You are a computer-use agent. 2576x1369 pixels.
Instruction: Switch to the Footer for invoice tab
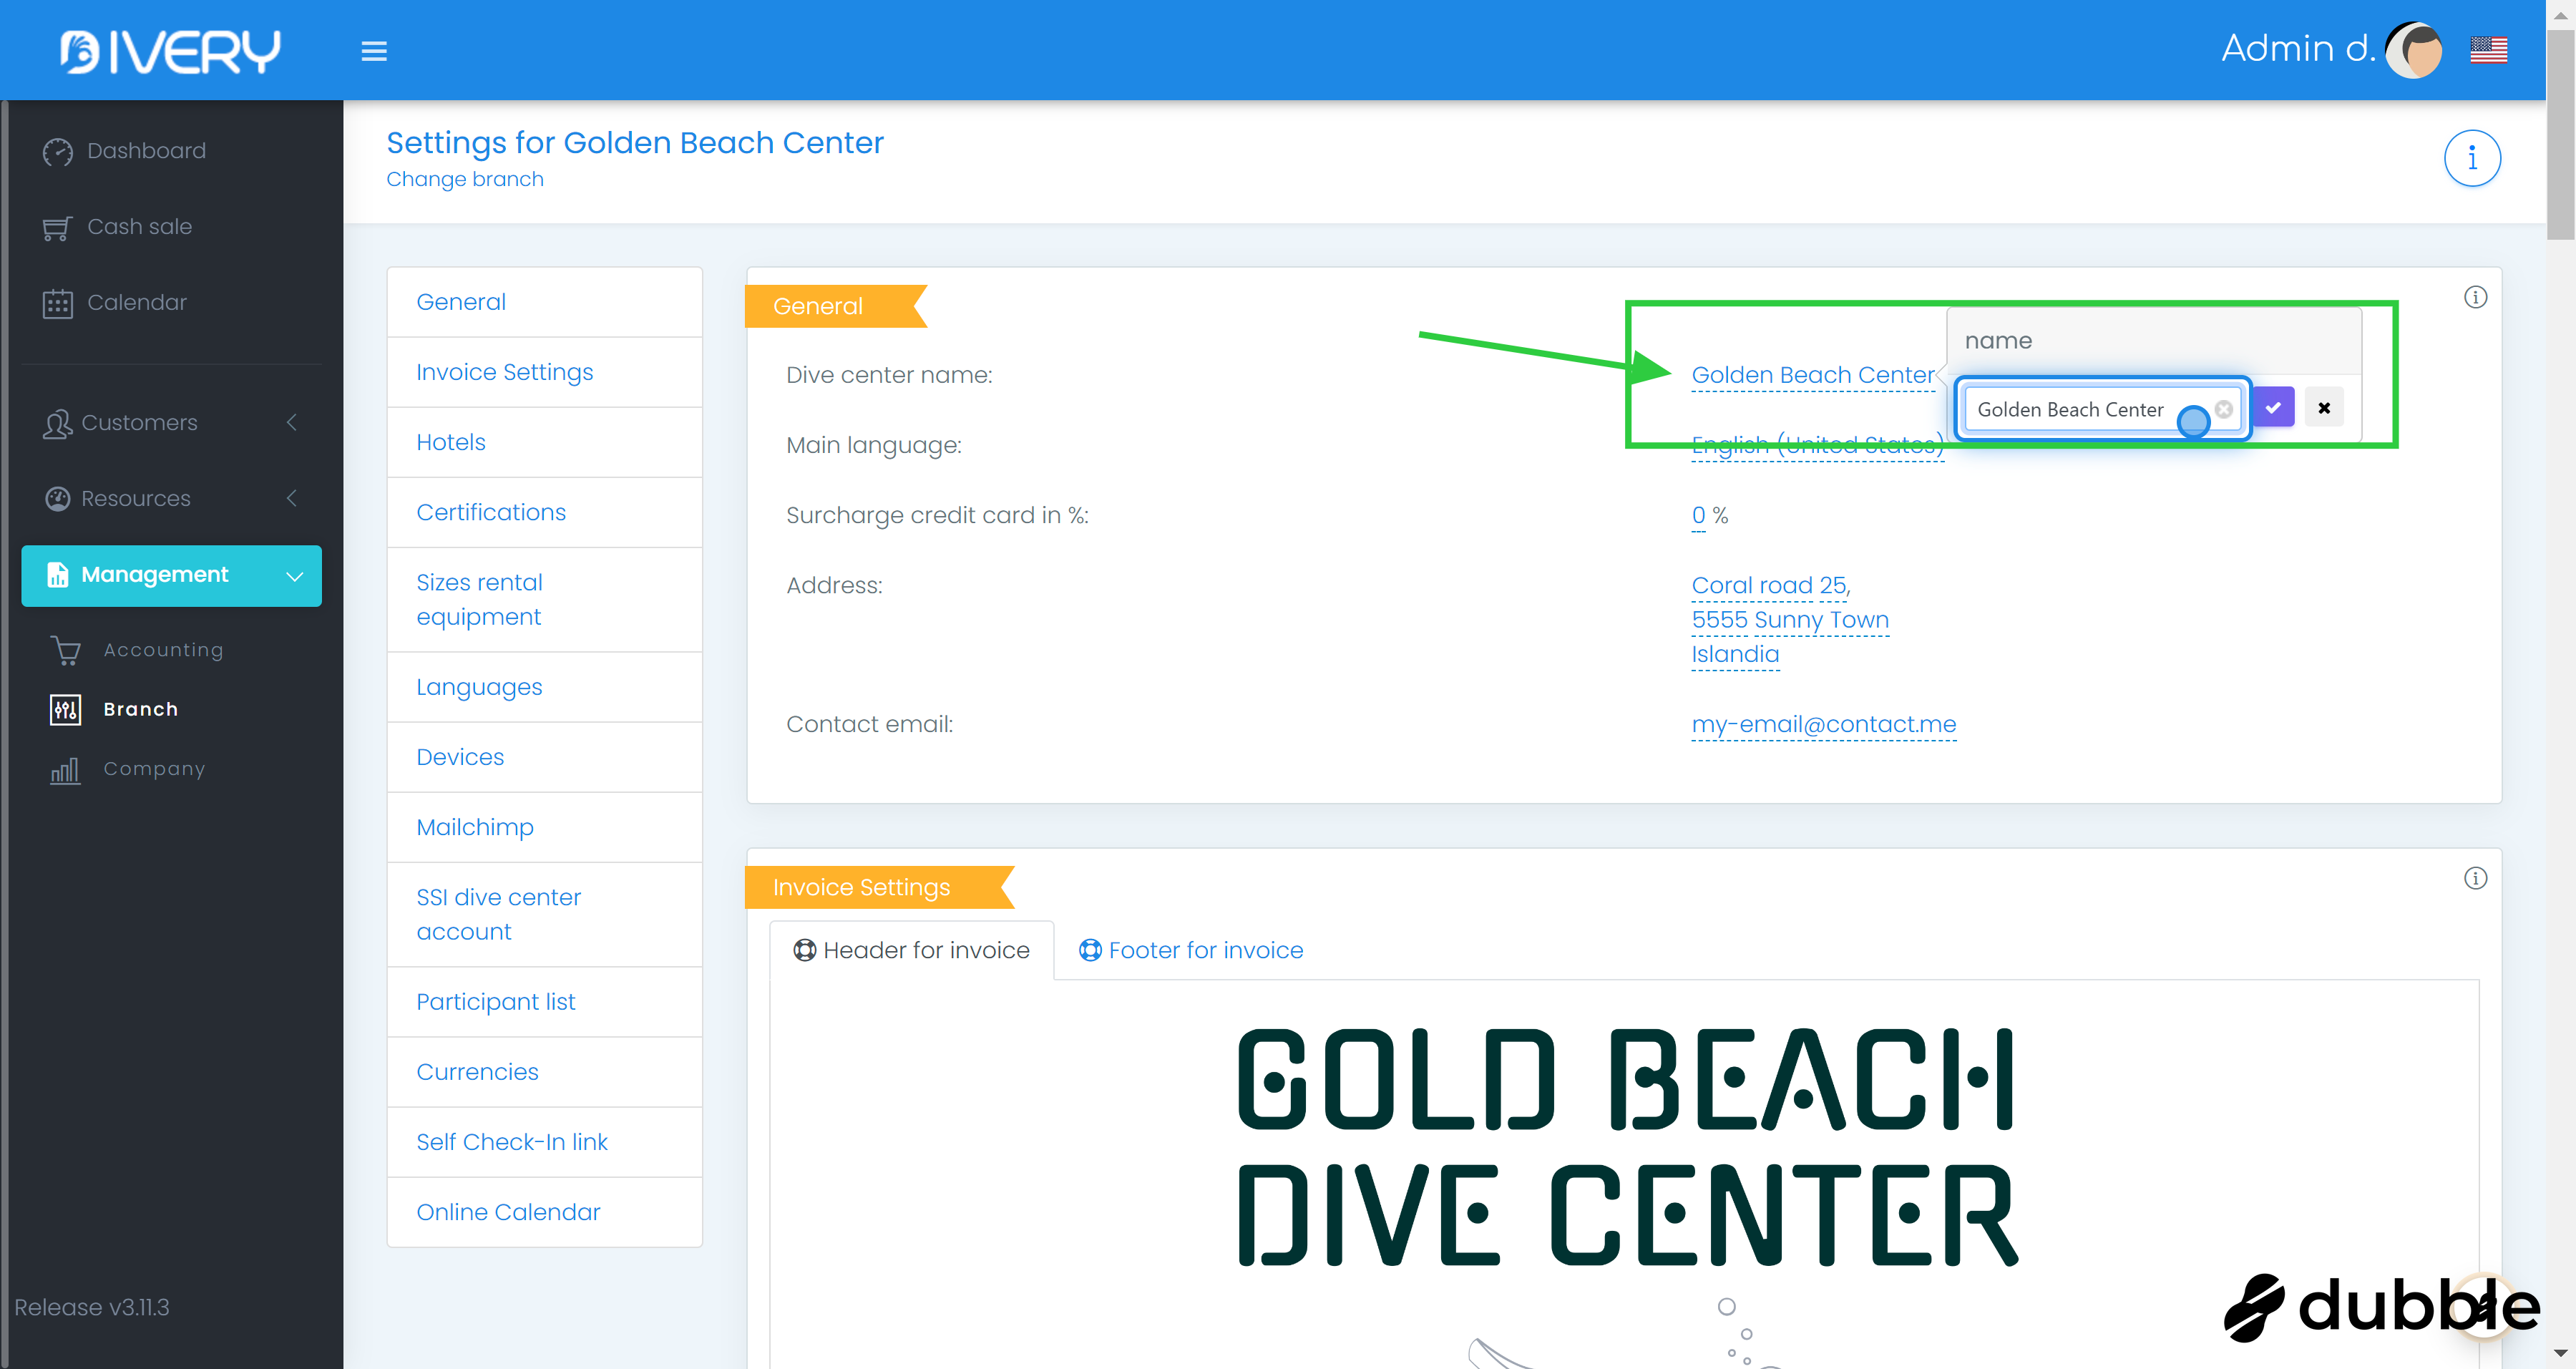click(x=1190, y=950)
